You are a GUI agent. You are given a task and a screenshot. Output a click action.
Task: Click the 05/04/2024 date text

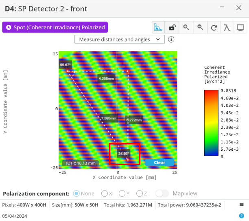15,216
